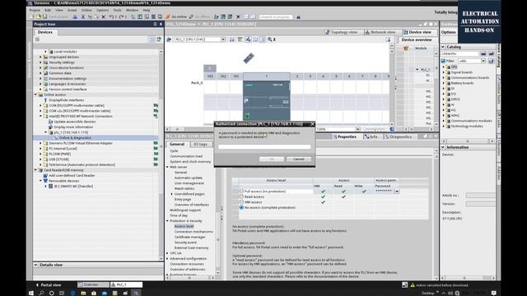Click the S7-1214 CPU module image in the rack
Screen dimensions: 527x296
click(x=267, y=100)
